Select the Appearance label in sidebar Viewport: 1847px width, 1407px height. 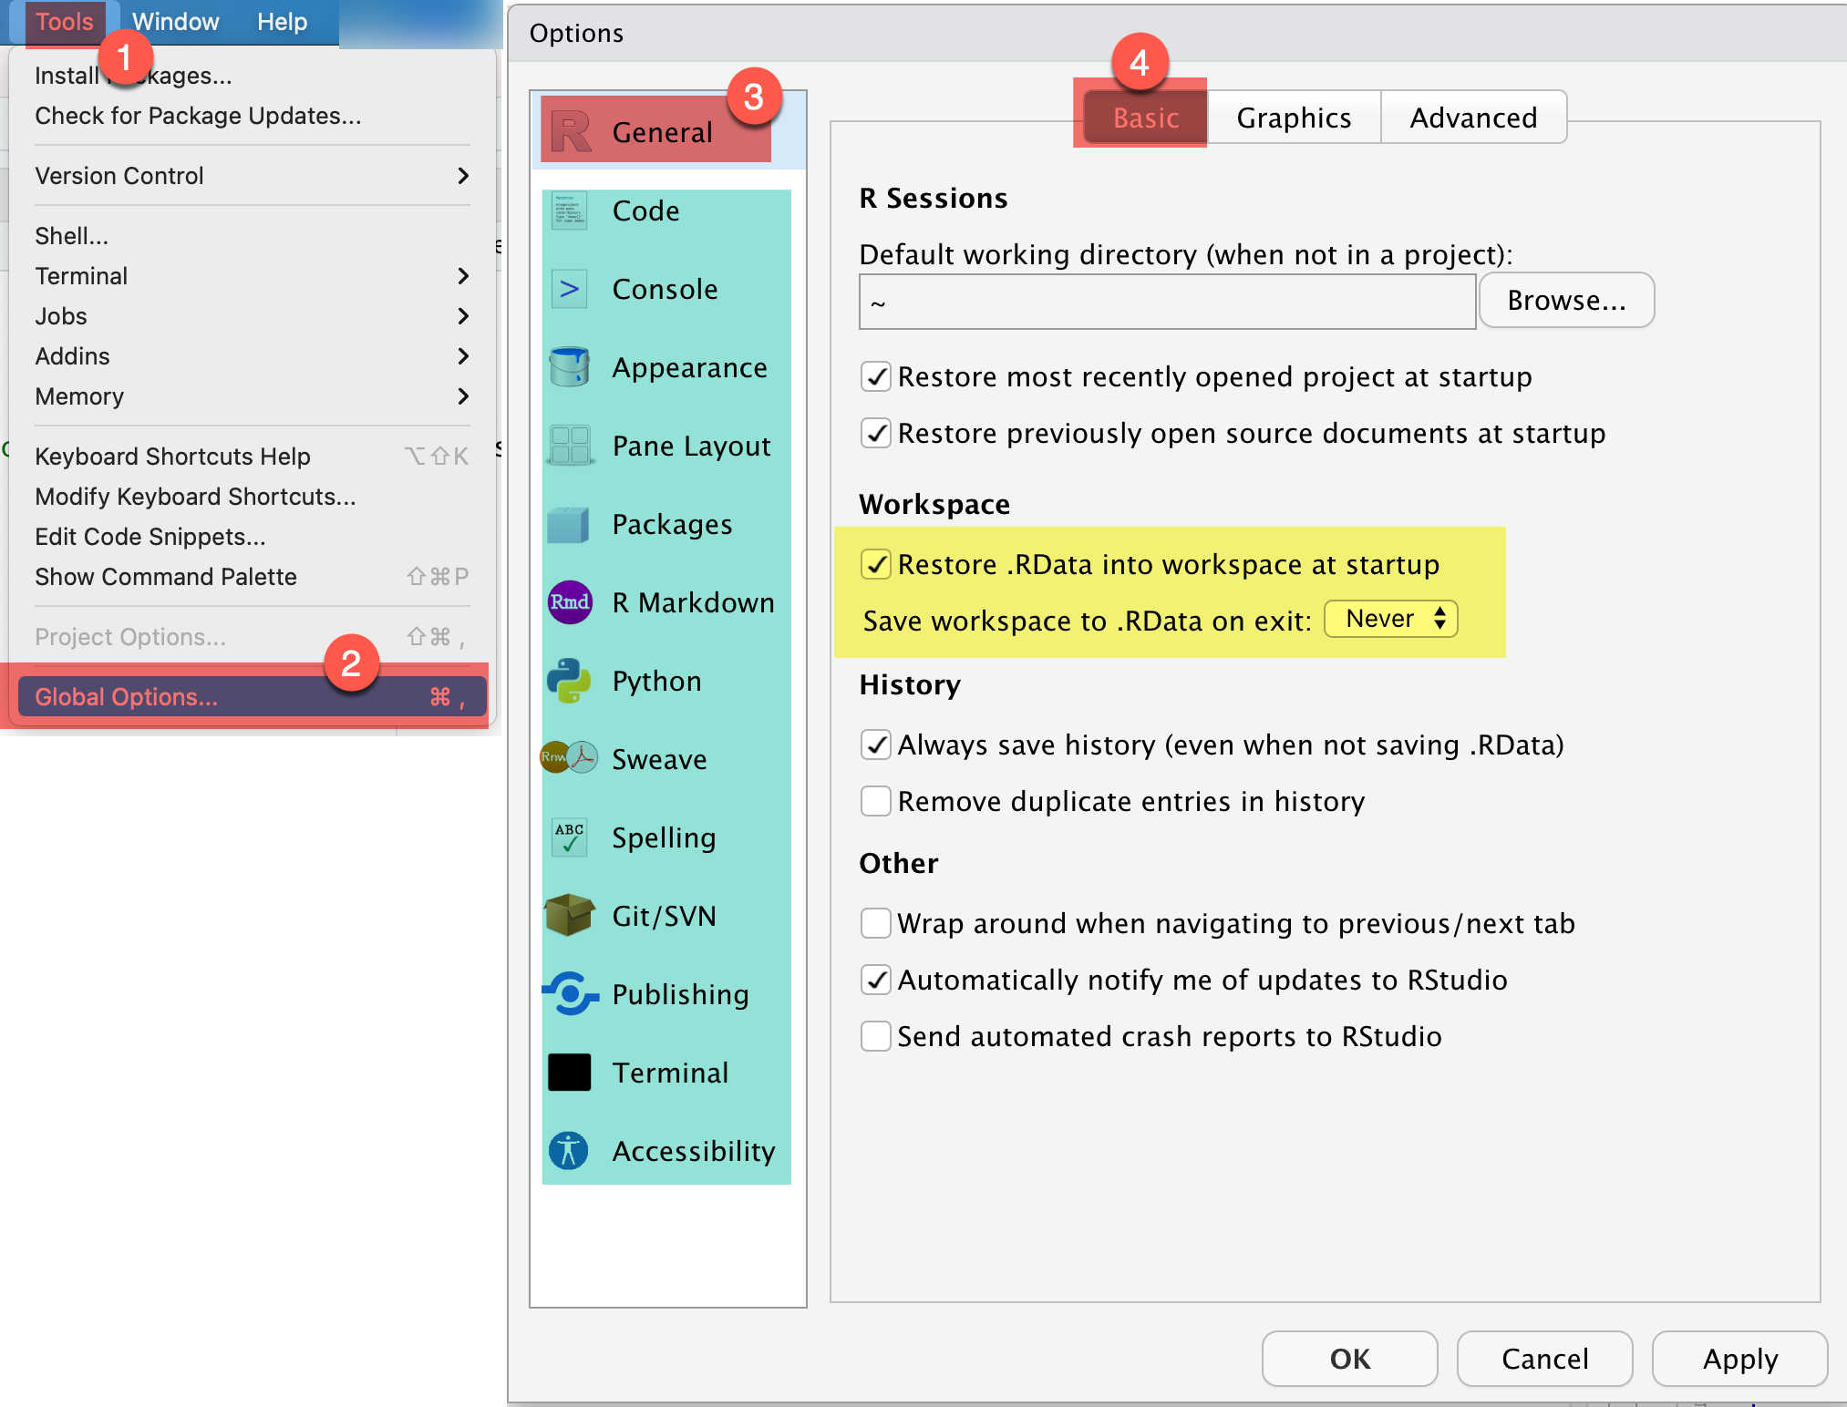coord(689,368)
